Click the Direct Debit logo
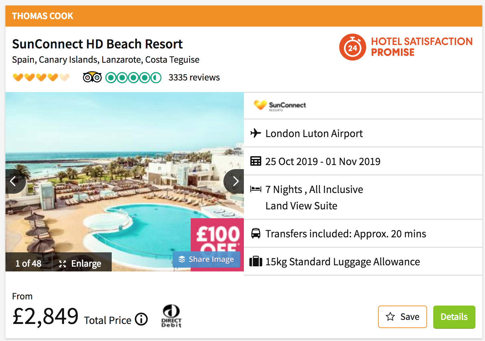This screenshot has width=485, height=341. coord(171,316)
